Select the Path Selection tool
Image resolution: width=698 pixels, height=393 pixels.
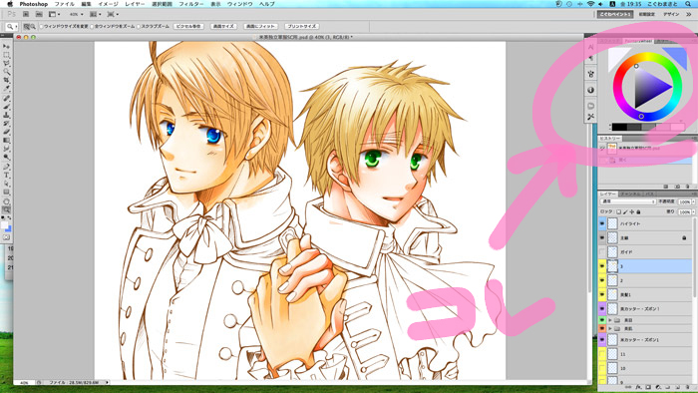coord(6,184)
